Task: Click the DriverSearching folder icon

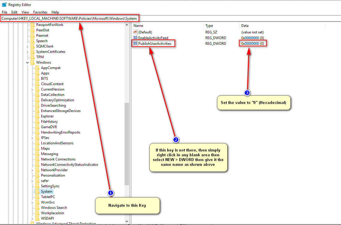Action: [37, 105]
